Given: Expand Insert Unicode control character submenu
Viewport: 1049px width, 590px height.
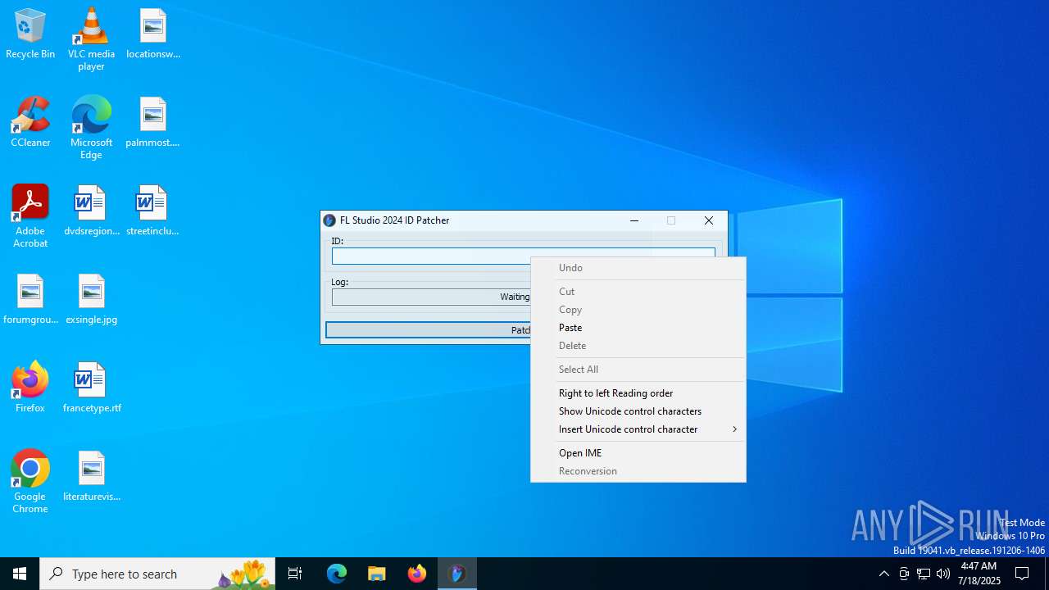Looking at the screenshot, I should tap(638, 429).
